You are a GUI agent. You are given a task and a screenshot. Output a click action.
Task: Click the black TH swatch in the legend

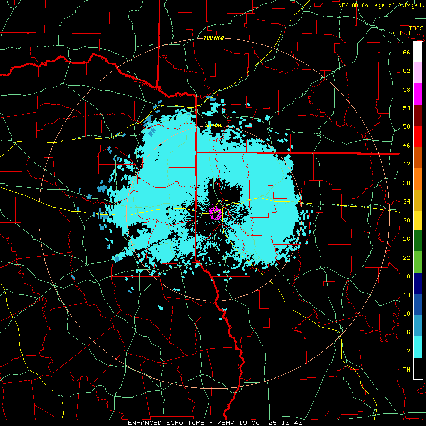point(418,368)
